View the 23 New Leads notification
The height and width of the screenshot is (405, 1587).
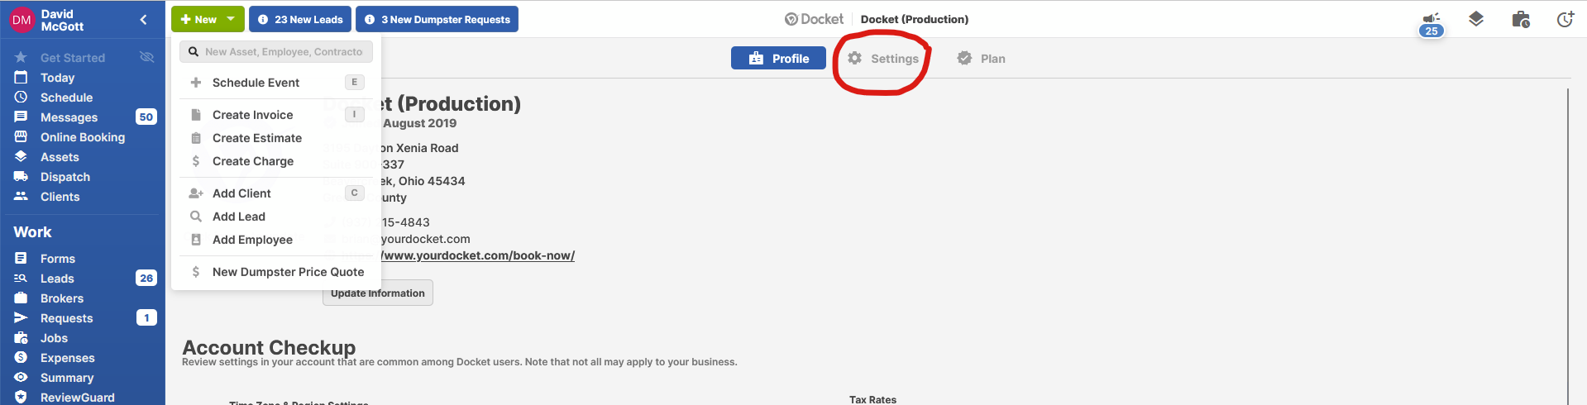(x=300, y=19)
